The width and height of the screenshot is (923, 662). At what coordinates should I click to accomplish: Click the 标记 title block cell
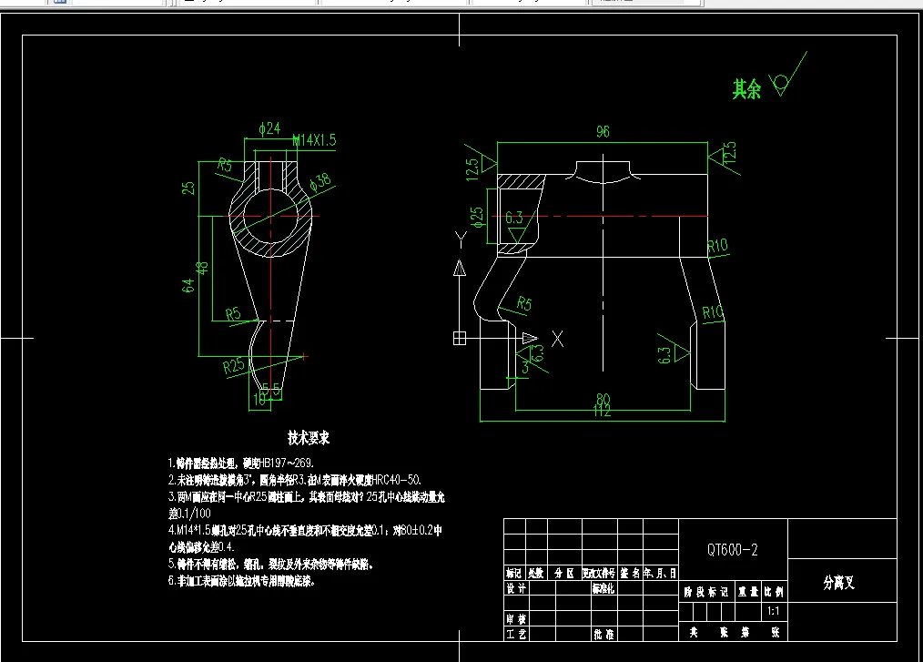click(514, 573)
